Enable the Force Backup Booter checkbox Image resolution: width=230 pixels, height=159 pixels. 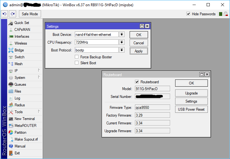(x=77, y=57)
